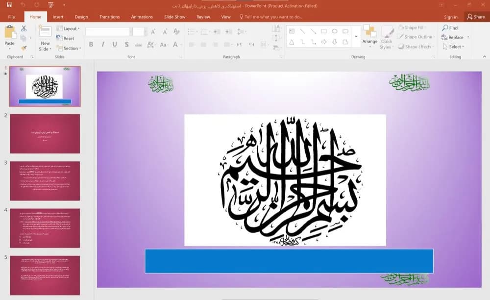This screenshot has width=490, height=300.
Task: Select slide 2 thumbnail
Action: pos(45,133)
